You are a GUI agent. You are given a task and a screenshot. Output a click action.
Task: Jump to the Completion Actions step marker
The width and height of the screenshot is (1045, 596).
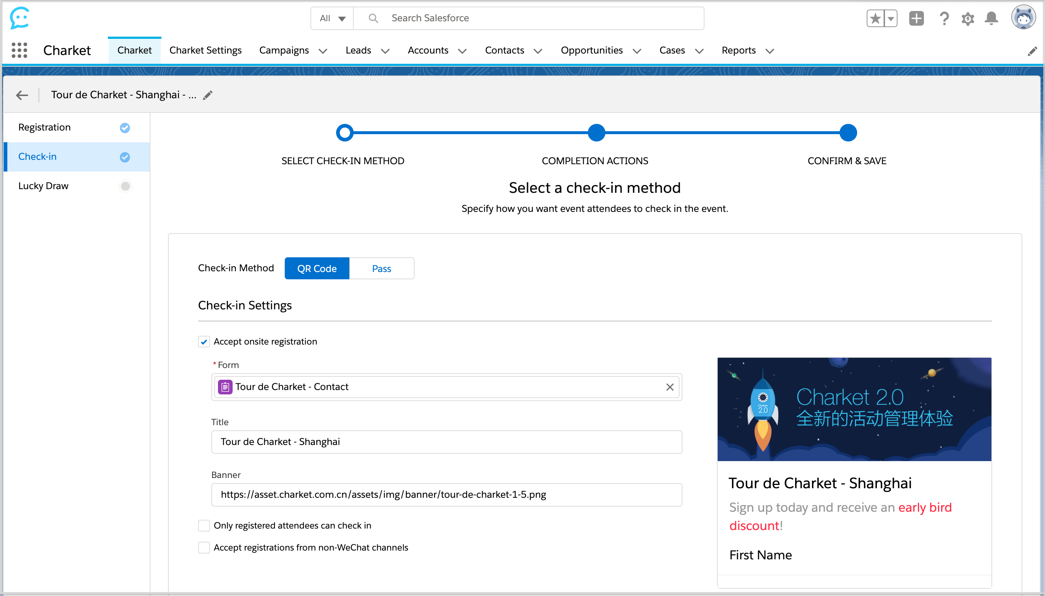point(596,133)
